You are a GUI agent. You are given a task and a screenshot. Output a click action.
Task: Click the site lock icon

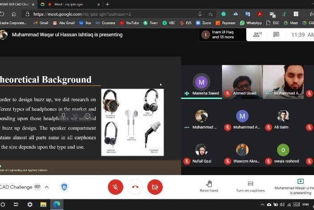(x=28, y=14)
